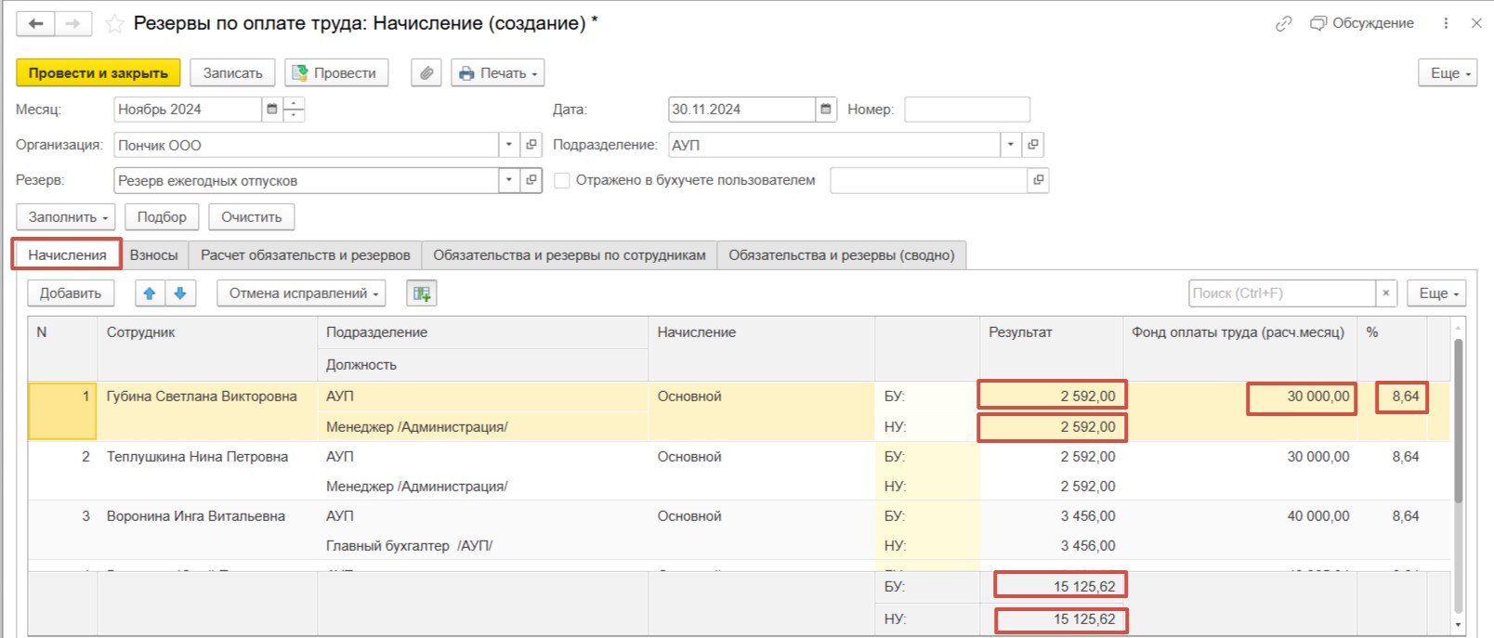This screenshot has height=638, width=1494.
Task: Clear the search field with x
Action: (1386, 293)
